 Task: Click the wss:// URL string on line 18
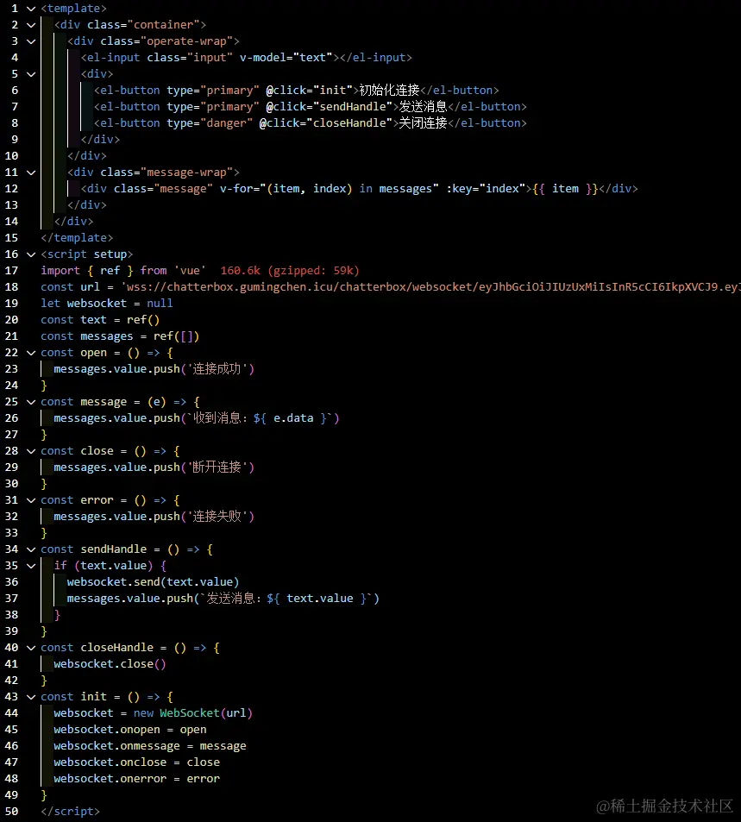(x=430, y=286)
